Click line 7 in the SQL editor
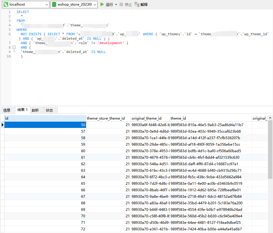The height and width of the screenshot is (233, 273). point(74,43)
